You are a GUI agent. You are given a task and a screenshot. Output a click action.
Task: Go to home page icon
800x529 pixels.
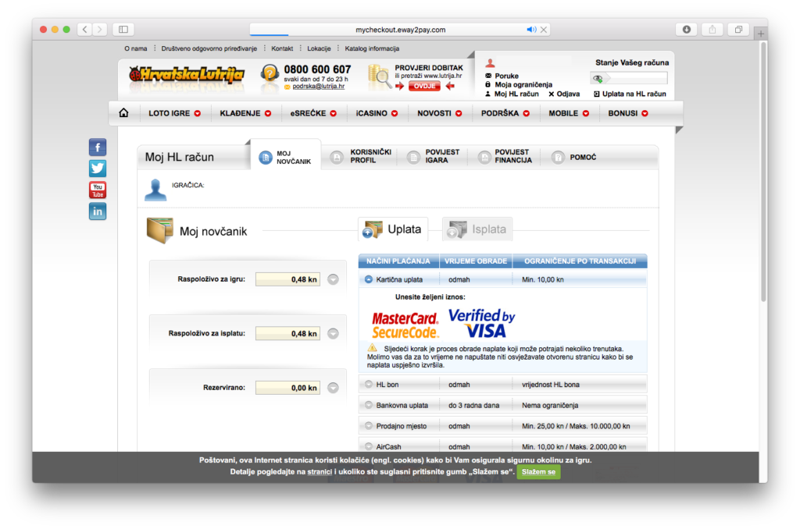(x=123, y=113)
